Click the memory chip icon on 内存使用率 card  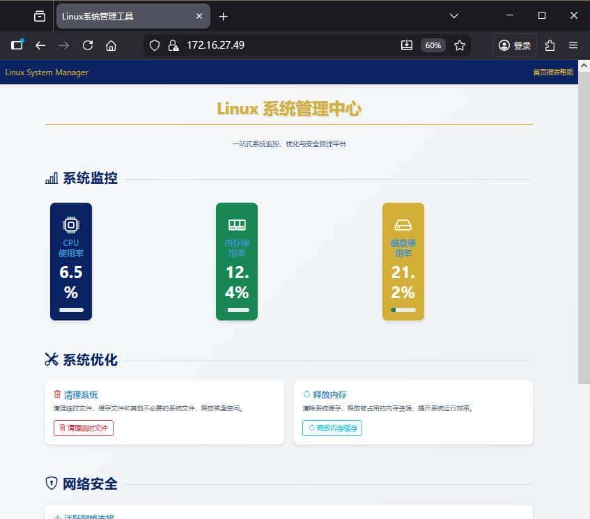click(236, 224)
